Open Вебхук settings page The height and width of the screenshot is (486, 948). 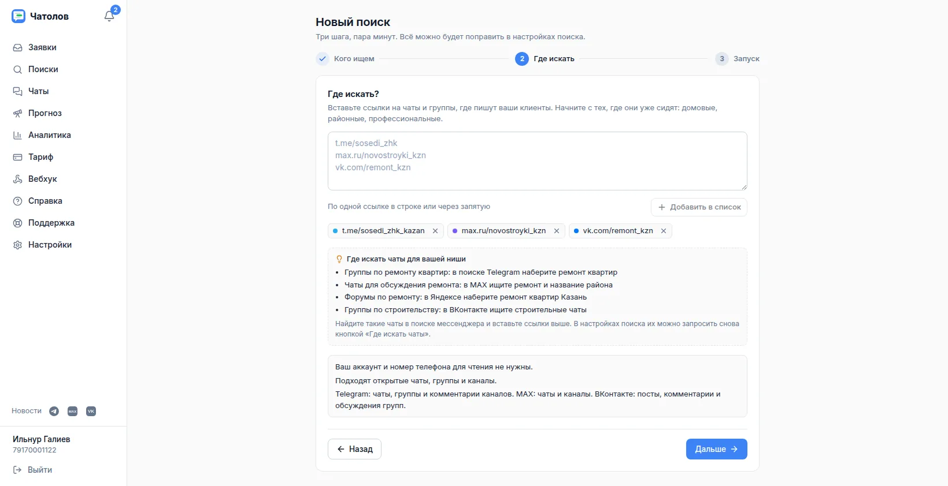tap(64, 179)
